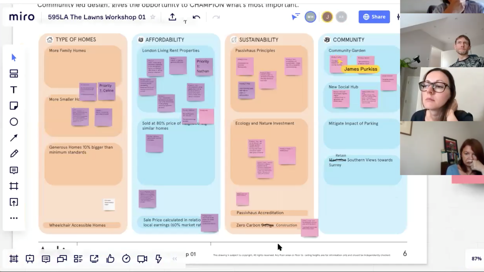Expand more tools with three dots
This screenshot has height=272, width=484.
[14, 218]
